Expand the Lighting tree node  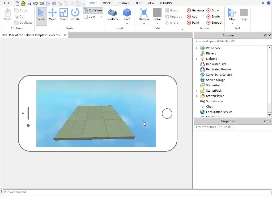[x=196, y=59]
